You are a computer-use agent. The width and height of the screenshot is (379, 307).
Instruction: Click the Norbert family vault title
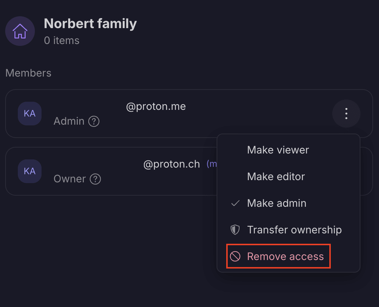[x=90, y=24]
